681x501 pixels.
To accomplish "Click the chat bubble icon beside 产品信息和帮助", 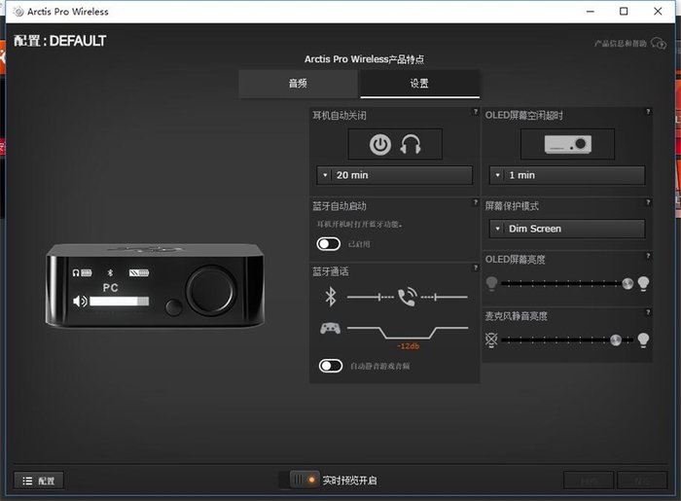I will pos(659,44).
